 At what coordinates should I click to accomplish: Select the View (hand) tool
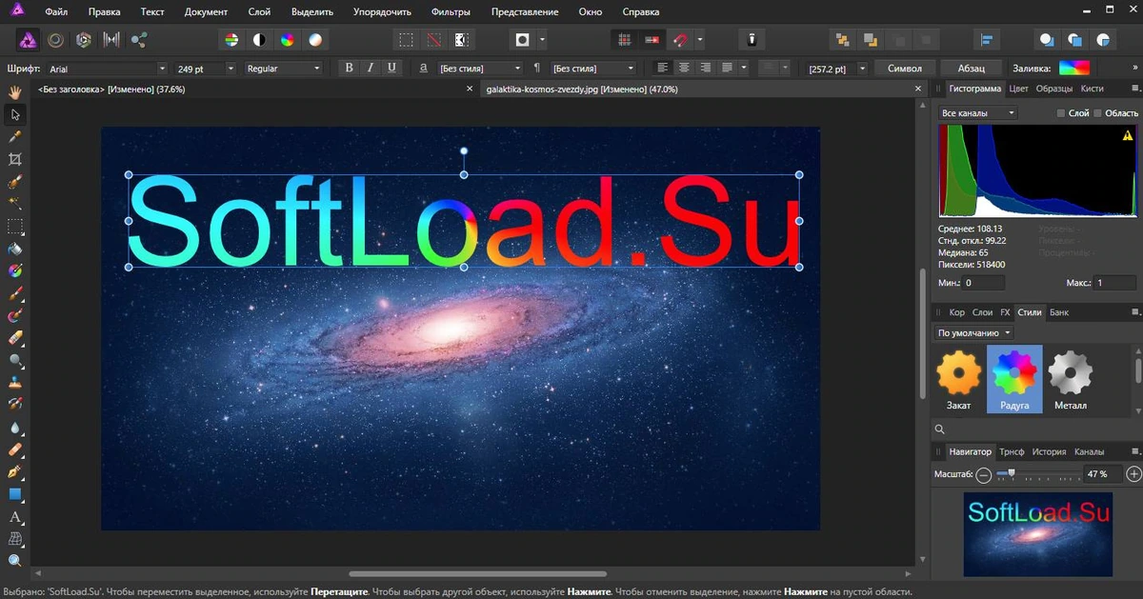(15, 92)
